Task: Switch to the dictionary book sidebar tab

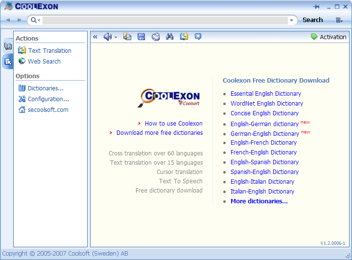Action: click(x=8, y=46)
